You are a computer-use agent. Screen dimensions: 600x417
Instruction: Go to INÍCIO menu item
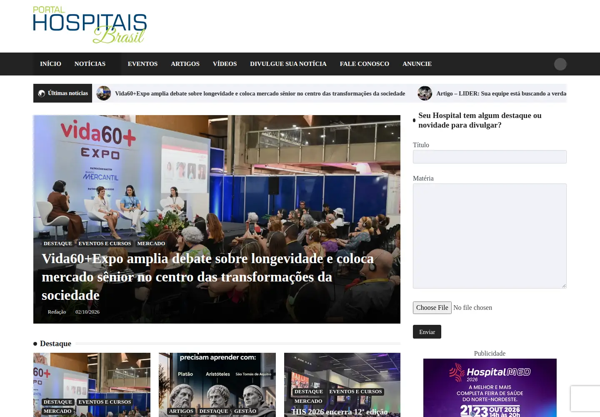[50, 64]
